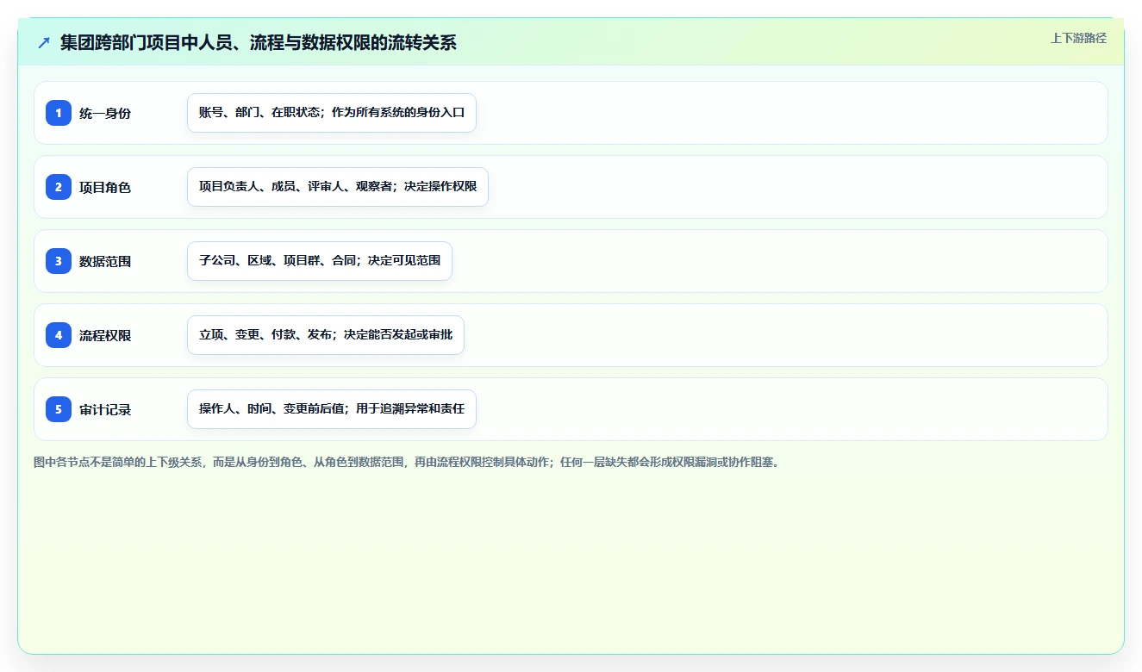The width and height of the screenshot is (1142, 672).
Task: Click the footnote text starting 图中各节点不是简单的上下级关系
Action: pos(406,462)
